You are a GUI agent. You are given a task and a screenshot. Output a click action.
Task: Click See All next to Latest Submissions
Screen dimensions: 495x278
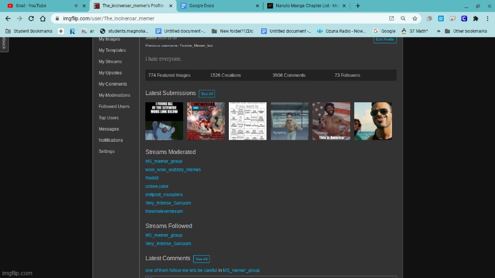click(207, 93)
